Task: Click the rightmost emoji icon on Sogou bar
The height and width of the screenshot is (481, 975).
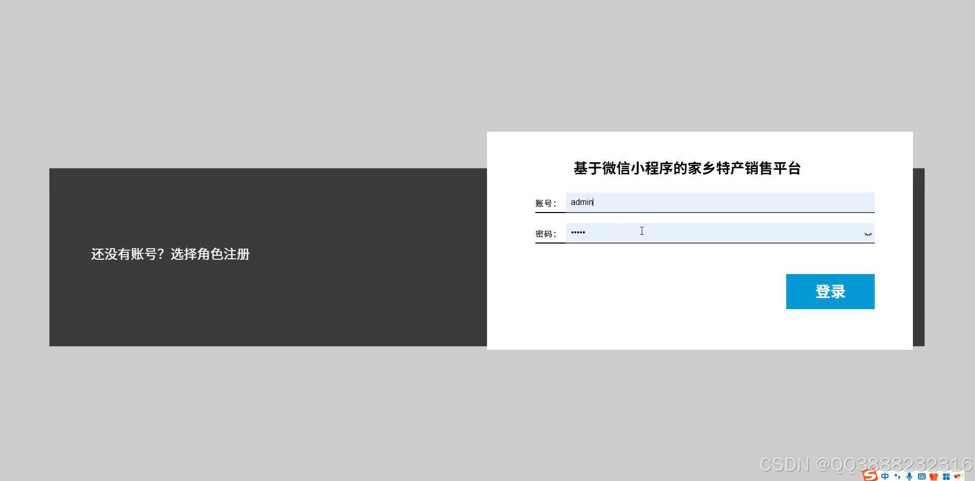Action: (958, 476)
